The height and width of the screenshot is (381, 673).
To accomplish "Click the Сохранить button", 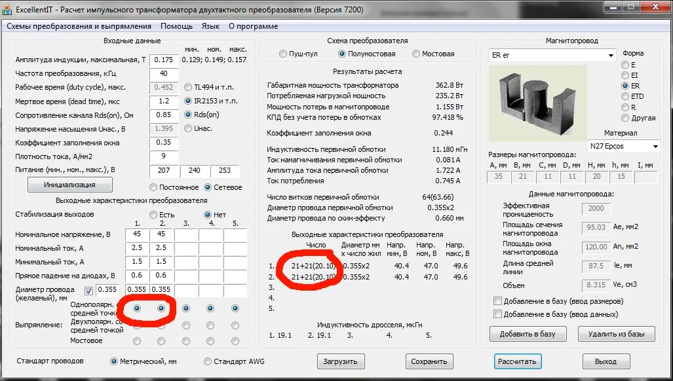I will tap(429, 361).
